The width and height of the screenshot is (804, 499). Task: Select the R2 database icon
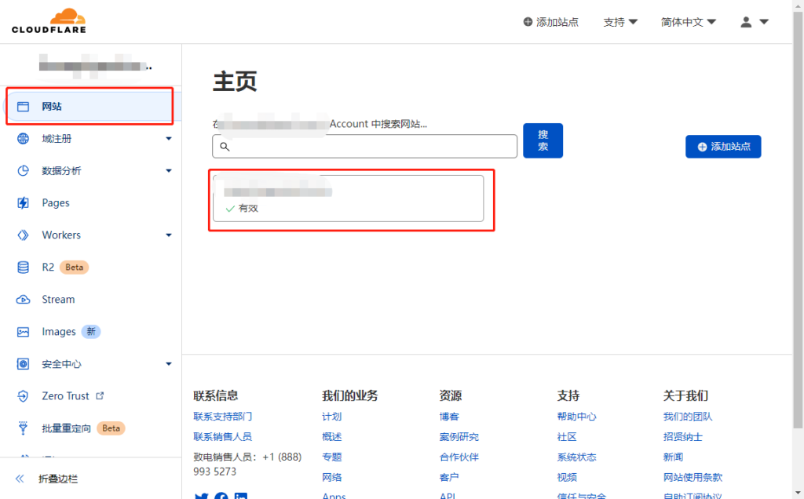(x=24, y=268)
